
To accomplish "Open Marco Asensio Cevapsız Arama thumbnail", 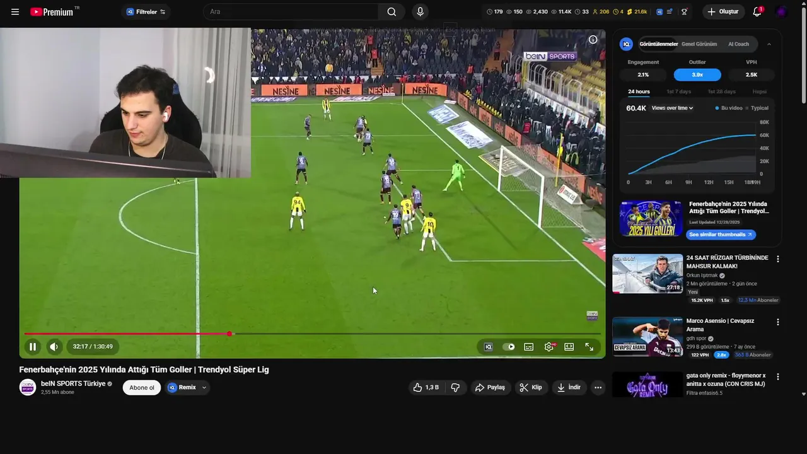I will point(647,337).
